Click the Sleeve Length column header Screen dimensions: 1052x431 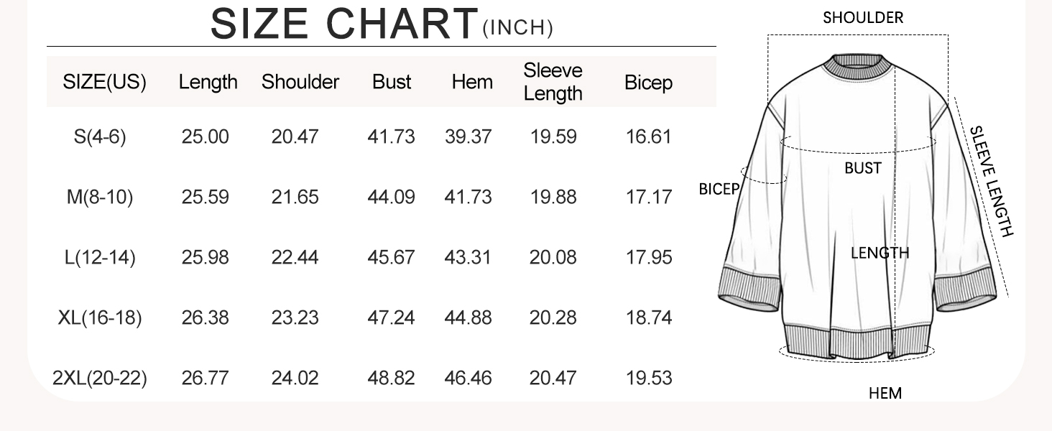pos(553,82)
